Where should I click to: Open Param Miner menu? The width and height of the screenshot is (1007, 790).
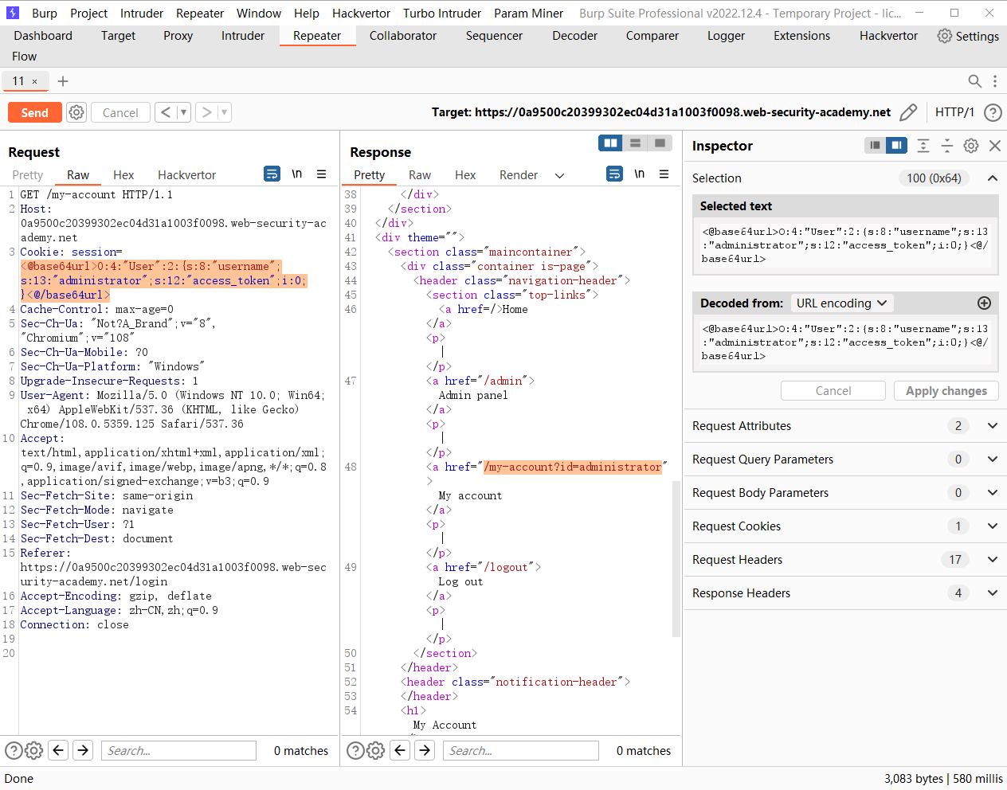click(x=528, y=14)
